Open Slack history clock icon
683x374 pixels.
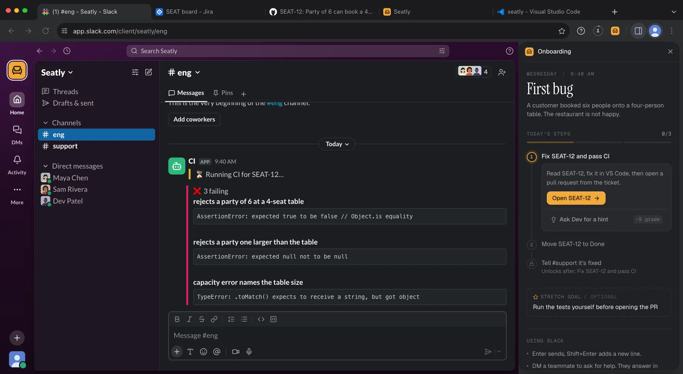tap(67, 51)
